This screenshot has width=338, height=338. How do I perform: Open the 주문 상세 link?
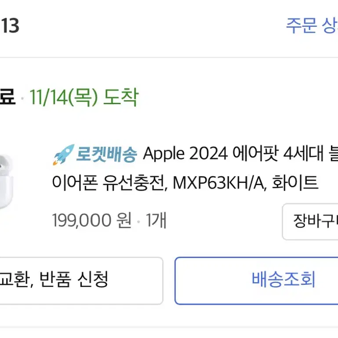tap(312, 25)
